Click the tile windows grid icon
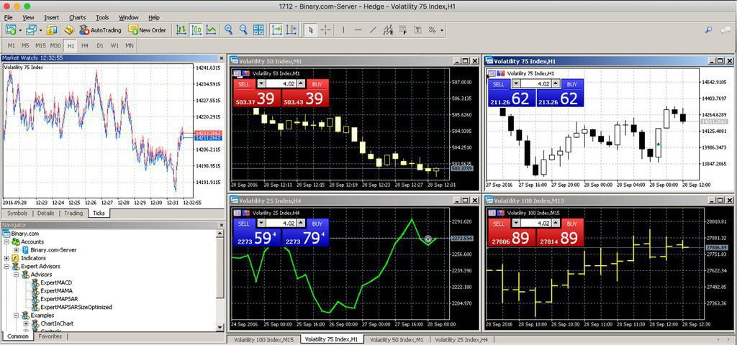The width and height of the screenshot is (737, 345). (x=259, y=30)
